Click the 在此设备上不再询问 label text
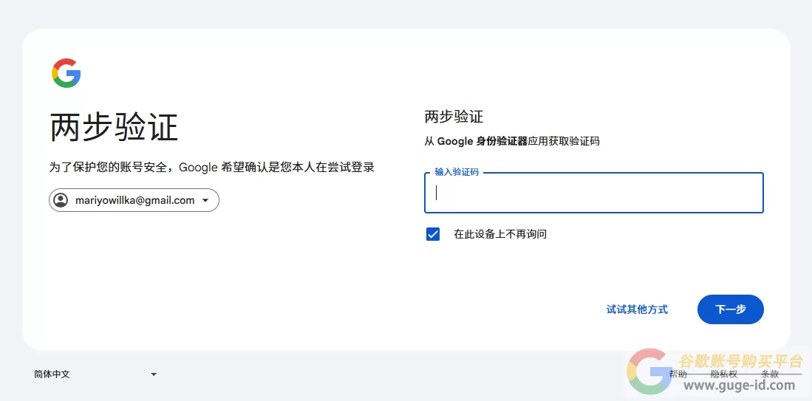 tap(499, 234)
